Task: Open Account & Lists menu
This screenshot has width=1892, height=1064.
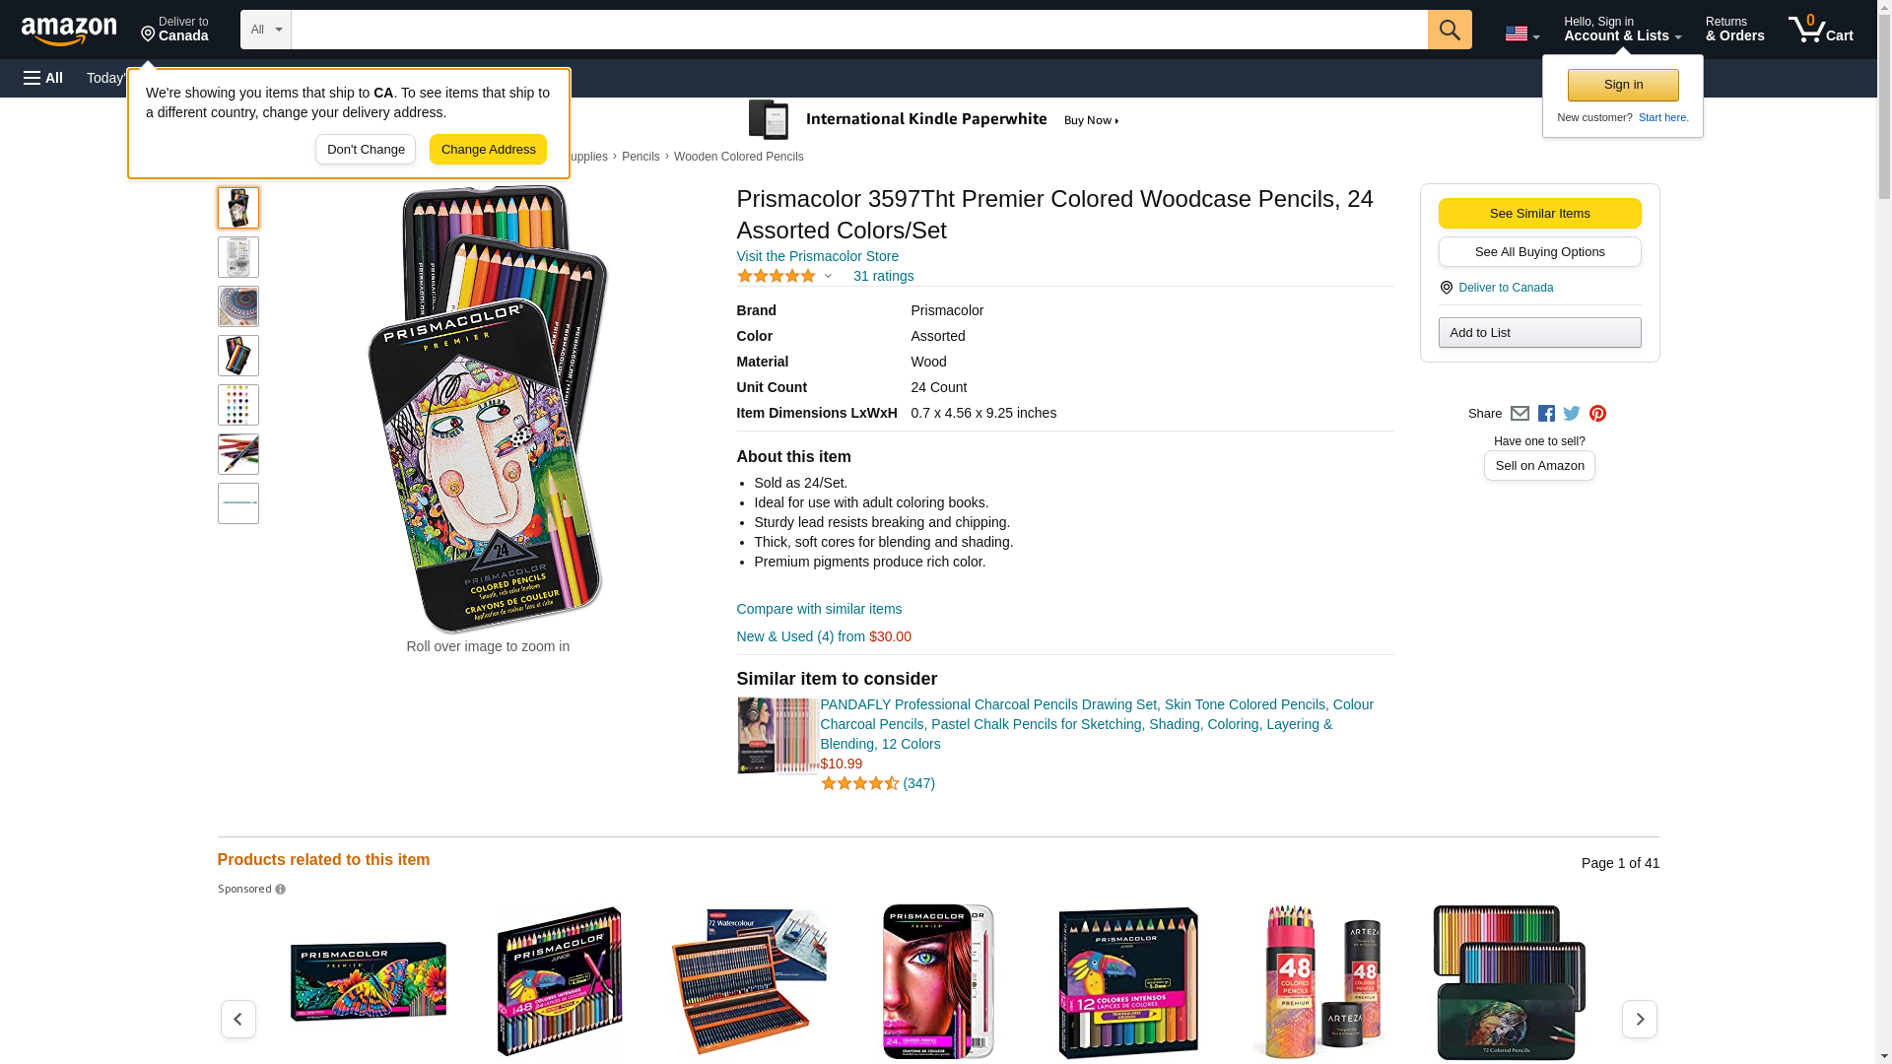Action: pos(1622,30)
